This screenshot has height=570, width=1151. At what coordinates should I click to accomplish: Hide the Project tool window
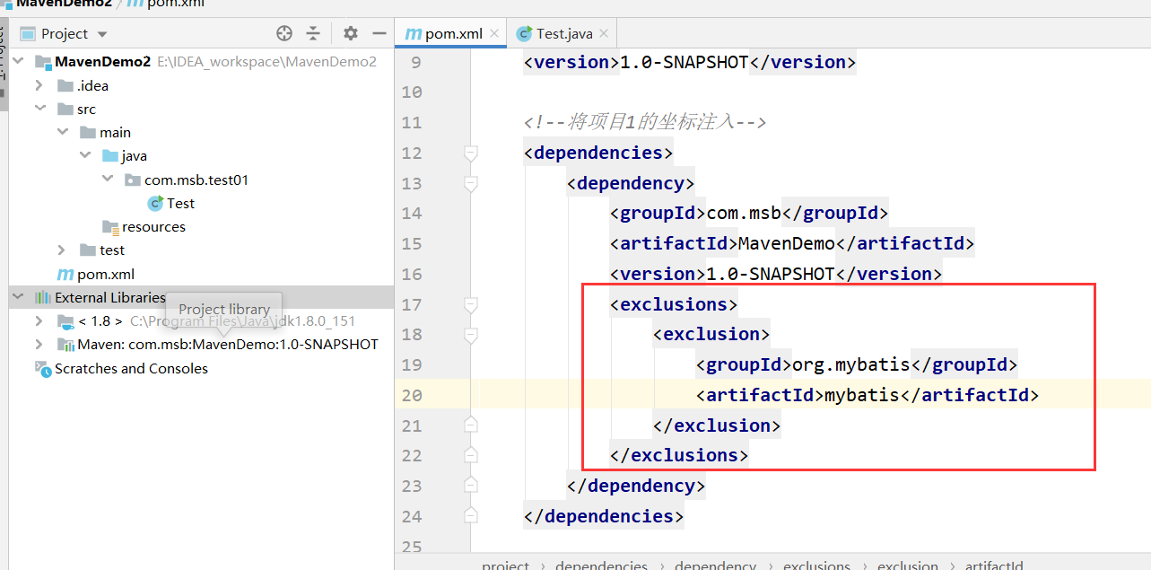[379, 33]
